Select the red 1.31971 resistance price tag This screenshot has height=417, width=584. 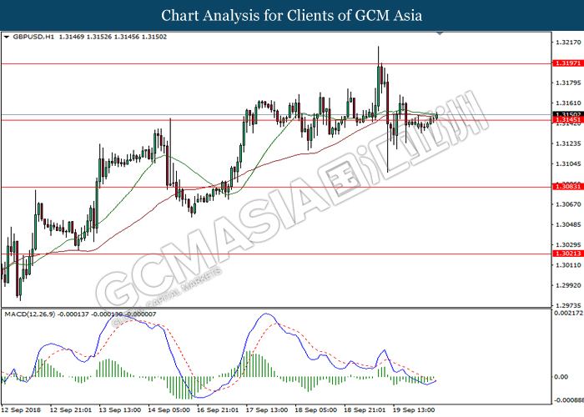(x=567, y=63)
